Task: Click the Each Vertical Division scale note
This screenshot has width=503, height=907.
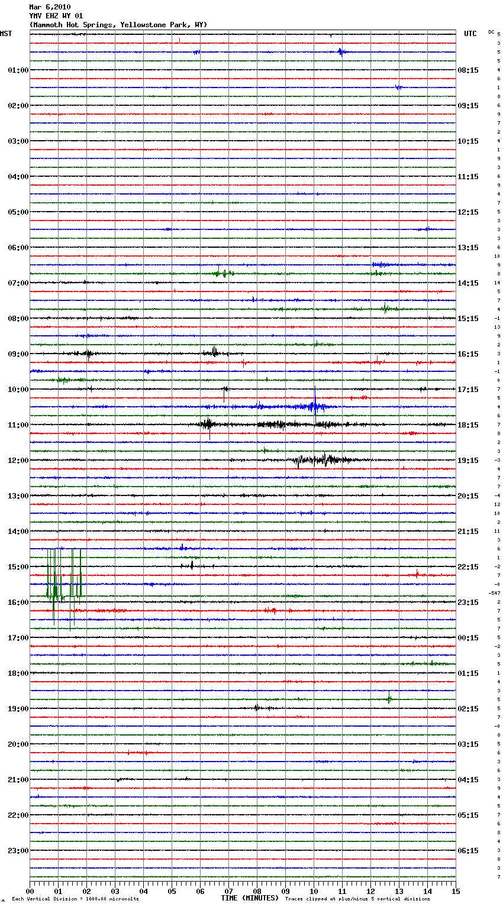Action: [75, 899]
